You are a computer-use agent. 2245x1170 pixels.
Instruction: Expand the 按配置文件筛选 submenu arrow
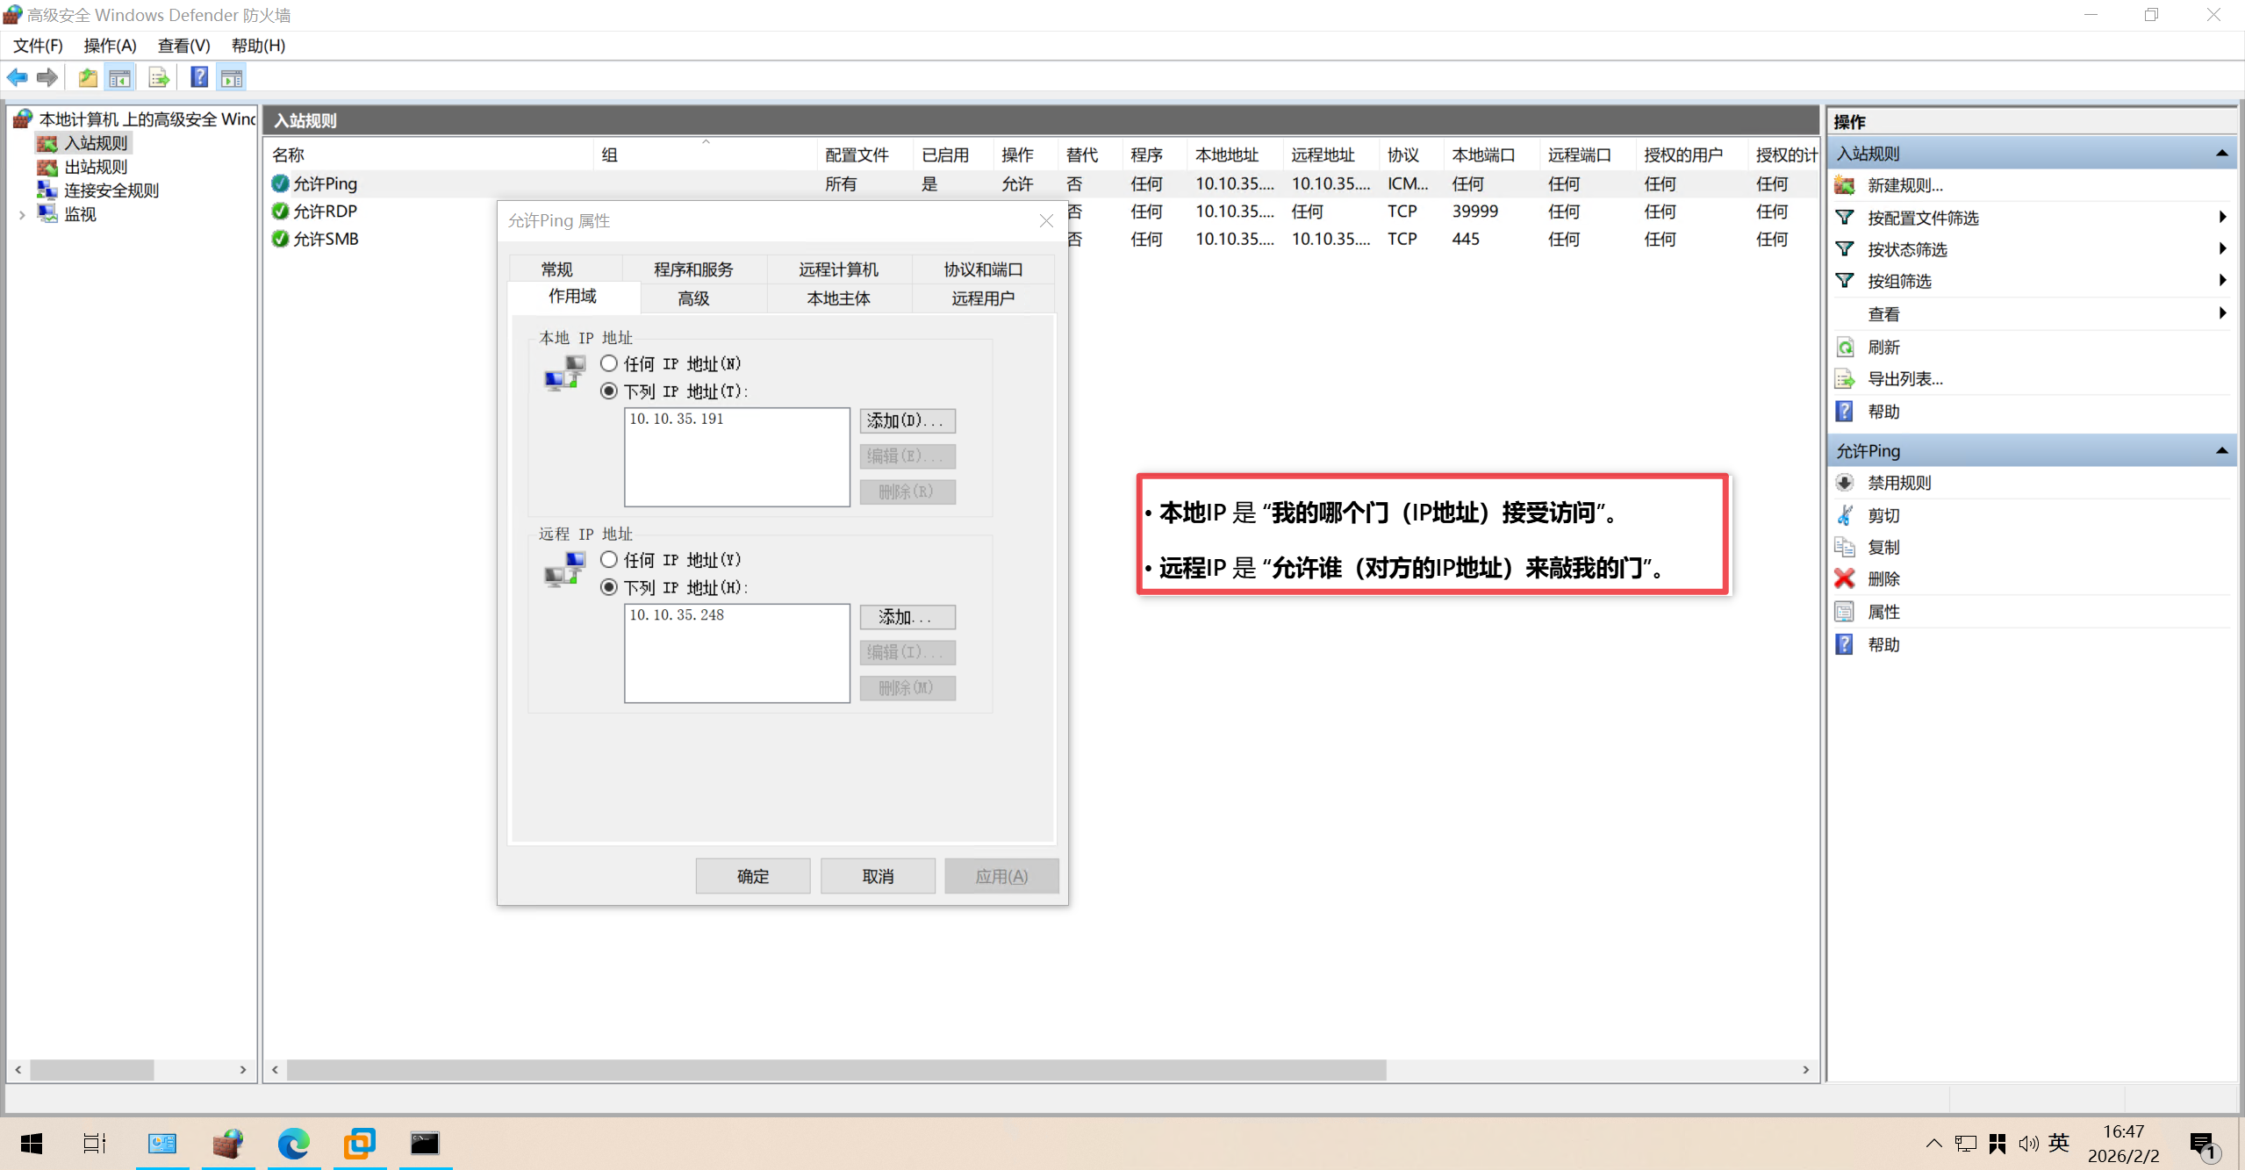2221,218
